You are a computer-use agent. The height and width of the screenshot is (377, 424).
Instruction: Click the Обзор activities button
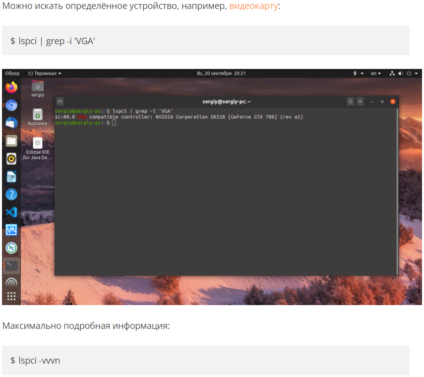[x=12, y=73]
